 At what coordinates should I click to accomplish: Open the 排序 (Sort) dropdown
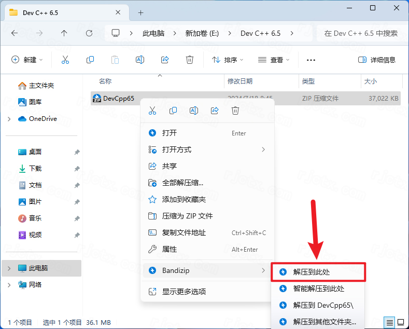point(228,60)
